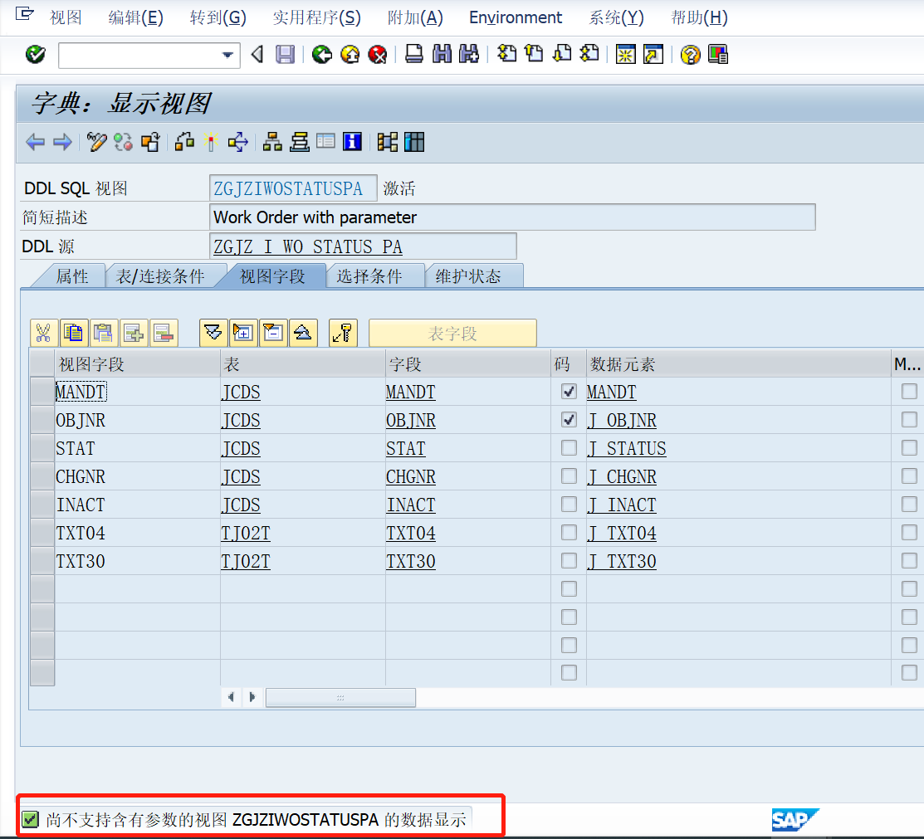Uncheck the key flag on MANDT row
This screenshot has width=924, height=839.
pyautogui.click(x=568, y=391)
